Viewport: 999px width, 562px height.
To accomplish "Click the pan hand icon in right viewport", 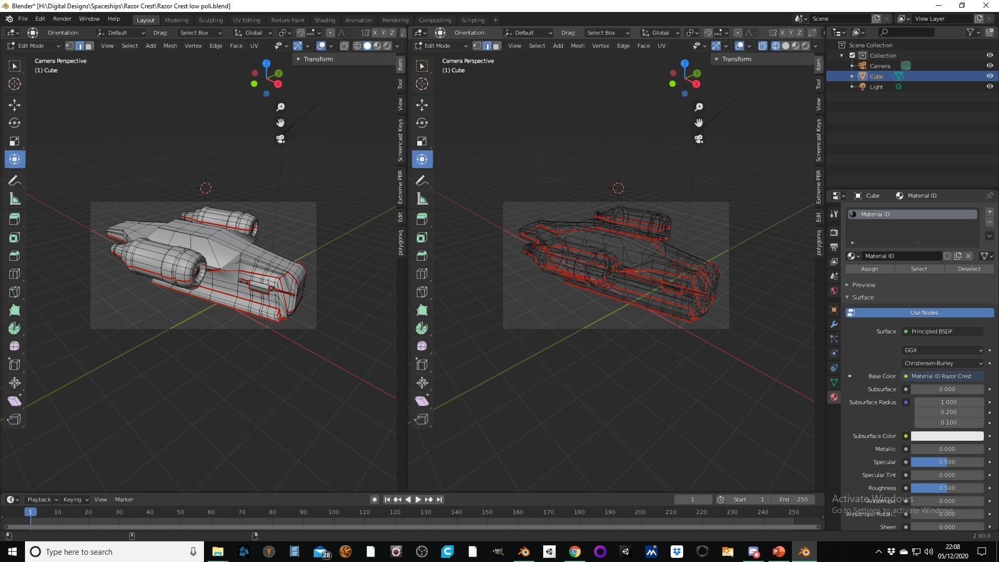I will [699, 123].
